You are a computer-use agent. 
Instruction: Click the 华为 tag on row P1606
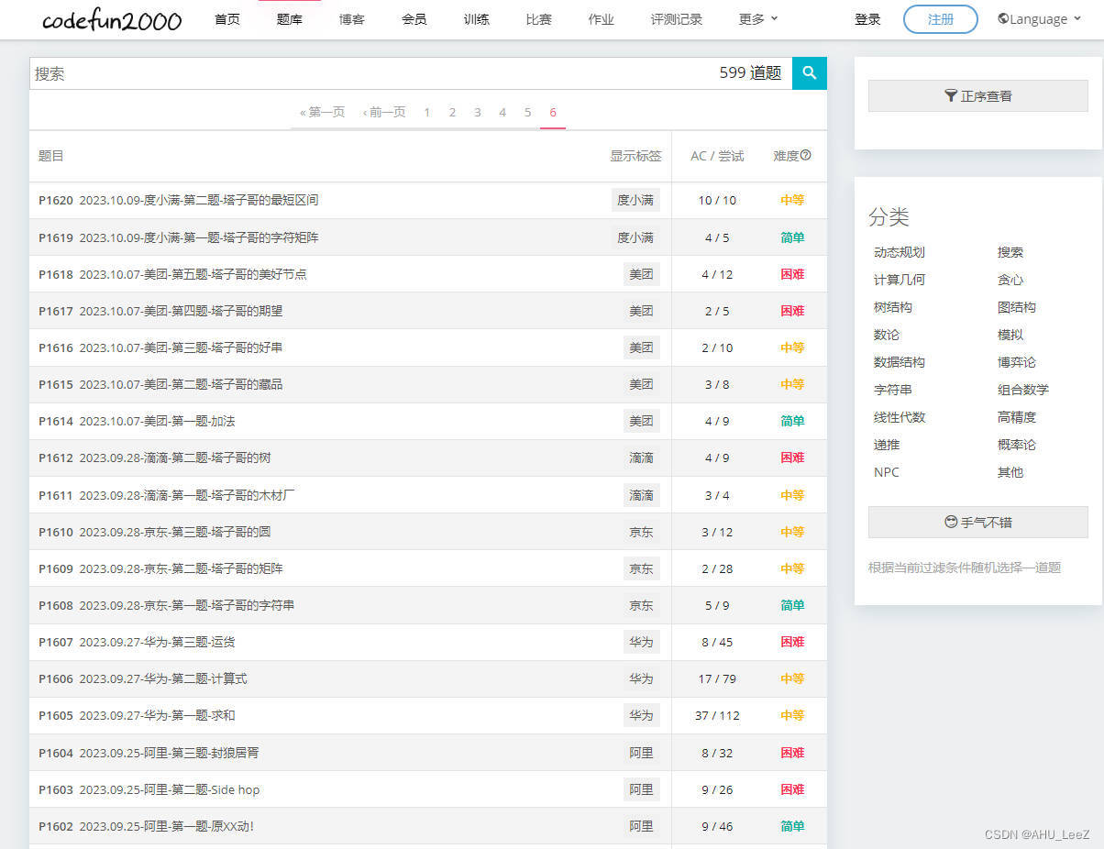[641, 678]
